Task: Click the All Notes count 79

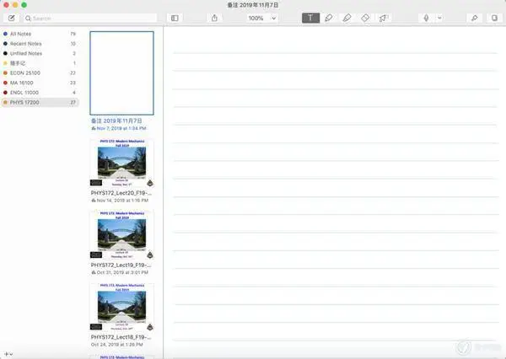Action: click(x=73, y=34)
